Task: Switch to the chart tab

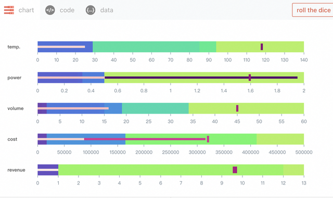Action: click(20, 10)
